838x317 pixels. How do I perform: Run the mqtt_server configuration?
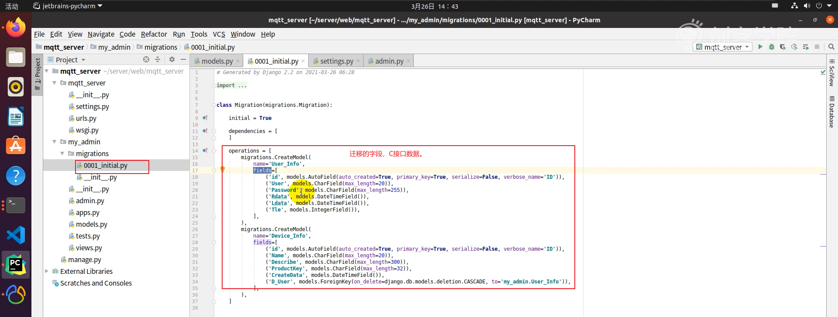tap(760, 47)
